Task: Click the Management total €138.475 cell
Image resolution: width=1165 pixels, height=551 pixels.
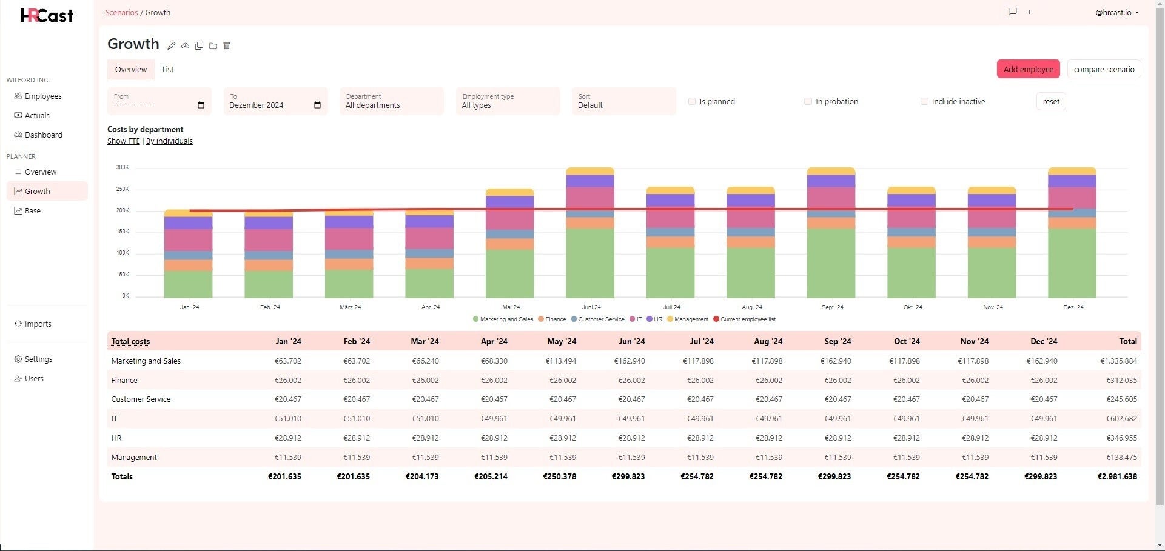Action: 1121,458
